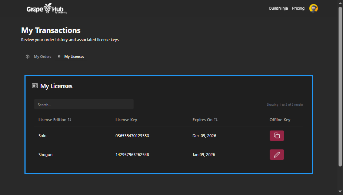
Task: Go to the Pricing page
Action: pos(298,8)
